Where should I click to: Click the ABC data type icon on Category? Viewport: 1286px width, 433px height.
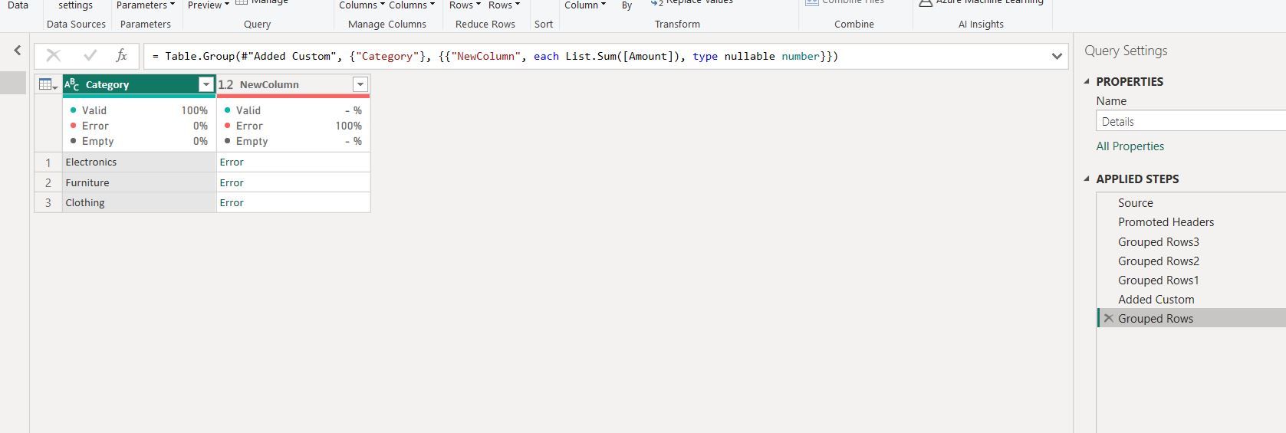pos(72,84)
